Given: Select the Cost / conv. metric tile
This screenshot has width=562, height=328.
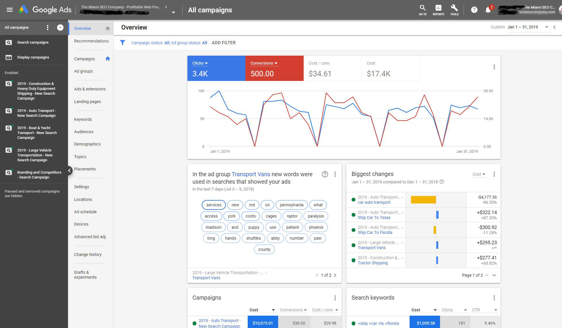Looking at the screenshot, I should click(x=332, y=68).
